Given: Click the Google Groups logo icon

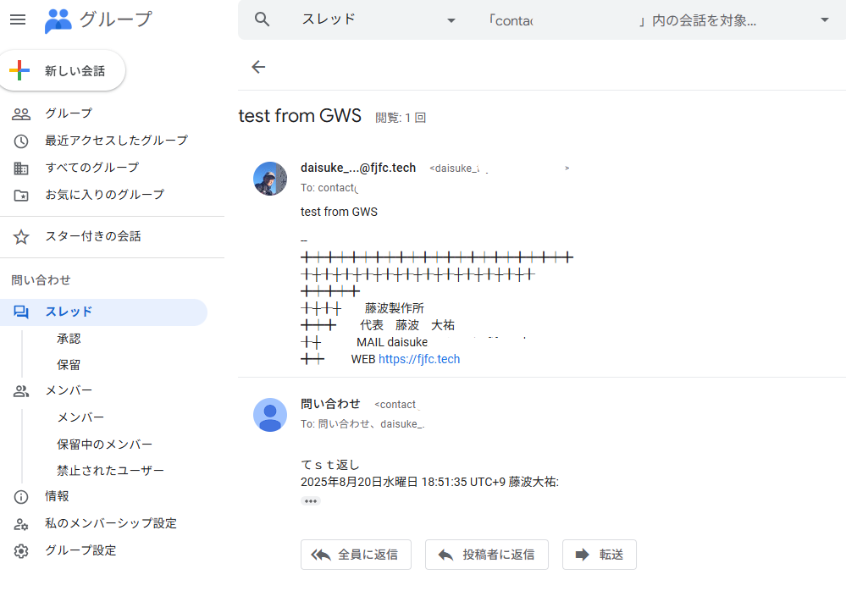Looking at the screenshot, I should (58, 19).
